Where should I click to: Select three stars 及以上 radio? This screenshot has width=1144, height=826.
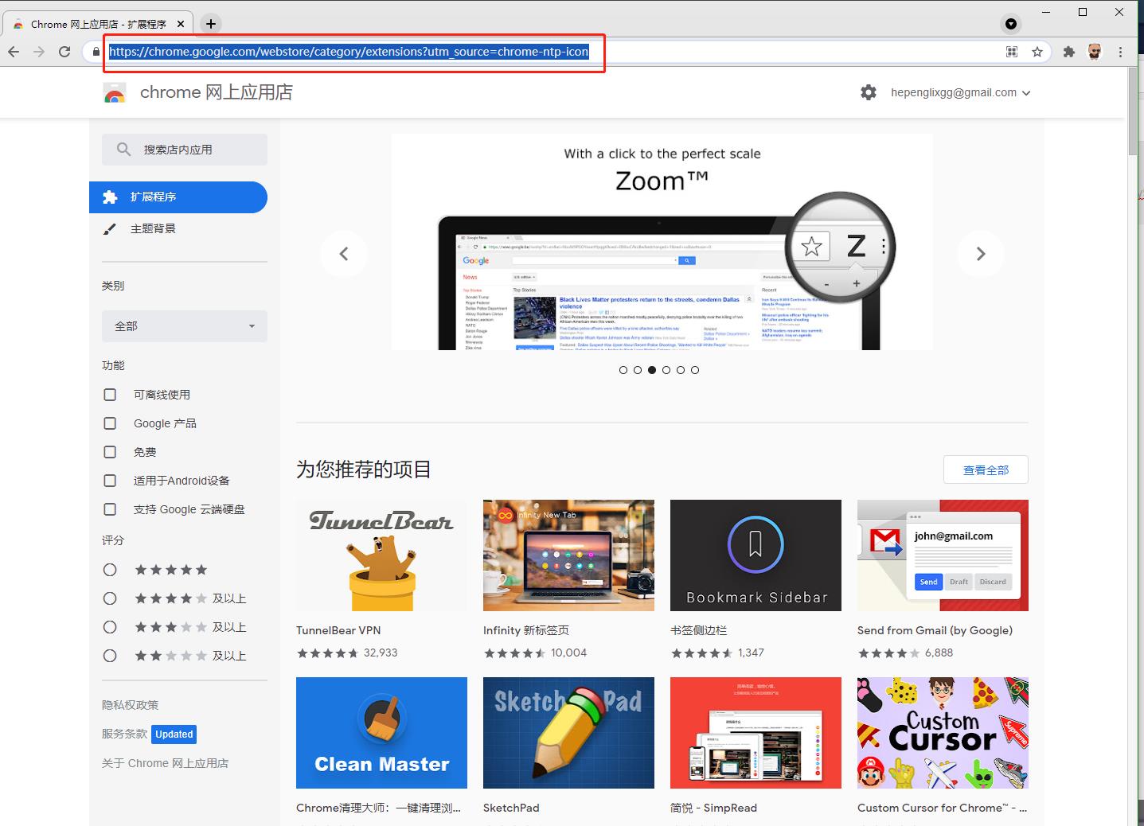[110, 627]
